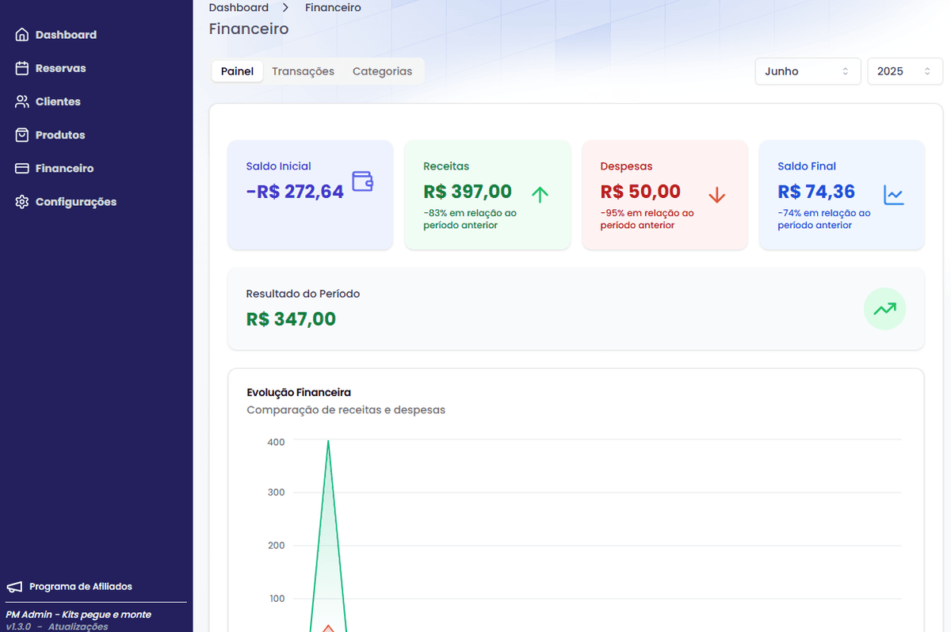Click the 200 label on chart y-axis
This screenshot has width=951, height=632.
click(276, 546)
